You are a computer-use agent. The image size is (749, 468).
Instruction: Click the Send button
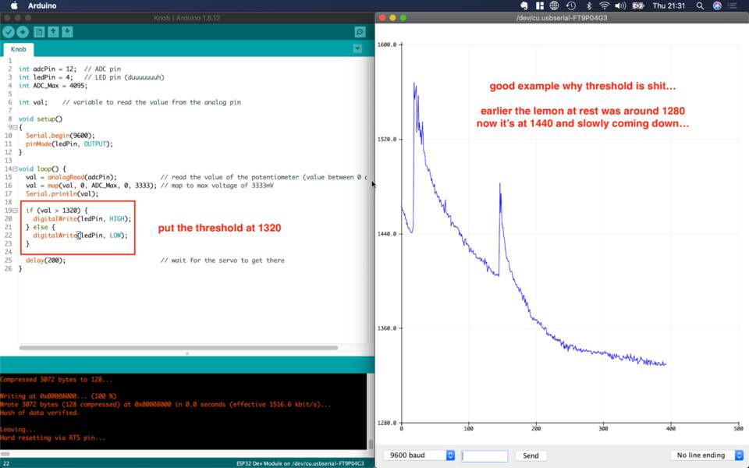[531, 456]
